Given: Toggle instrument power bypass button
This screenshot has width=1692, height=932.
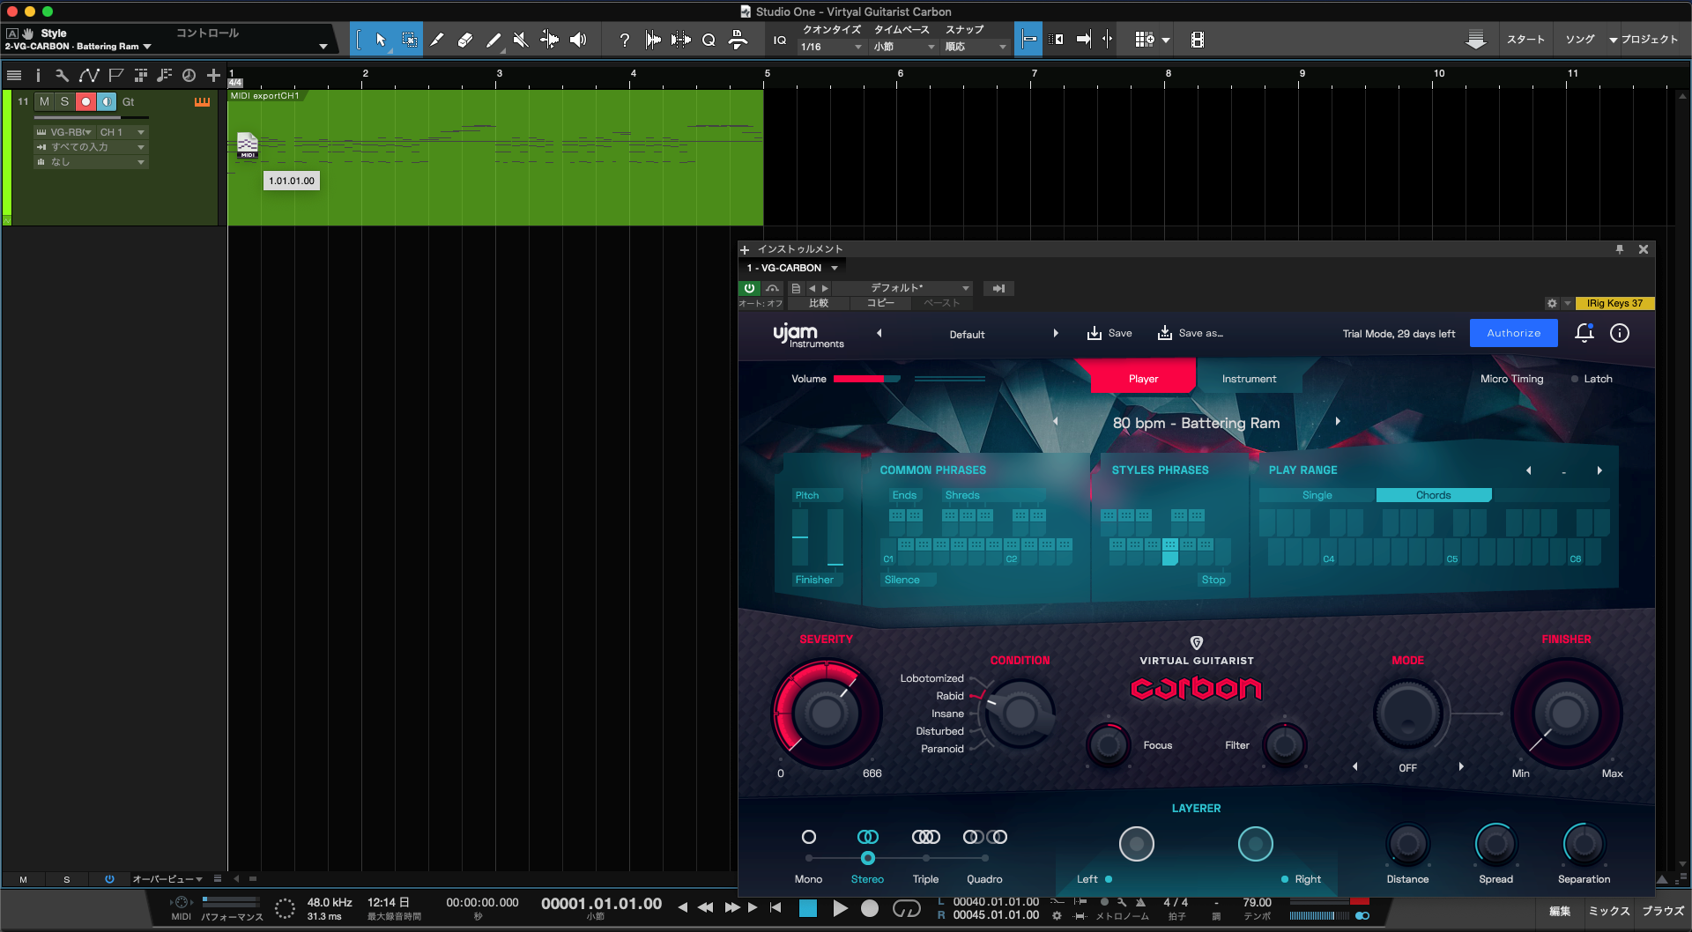Looking at the screenshot, I should click(x=749, y=288).
